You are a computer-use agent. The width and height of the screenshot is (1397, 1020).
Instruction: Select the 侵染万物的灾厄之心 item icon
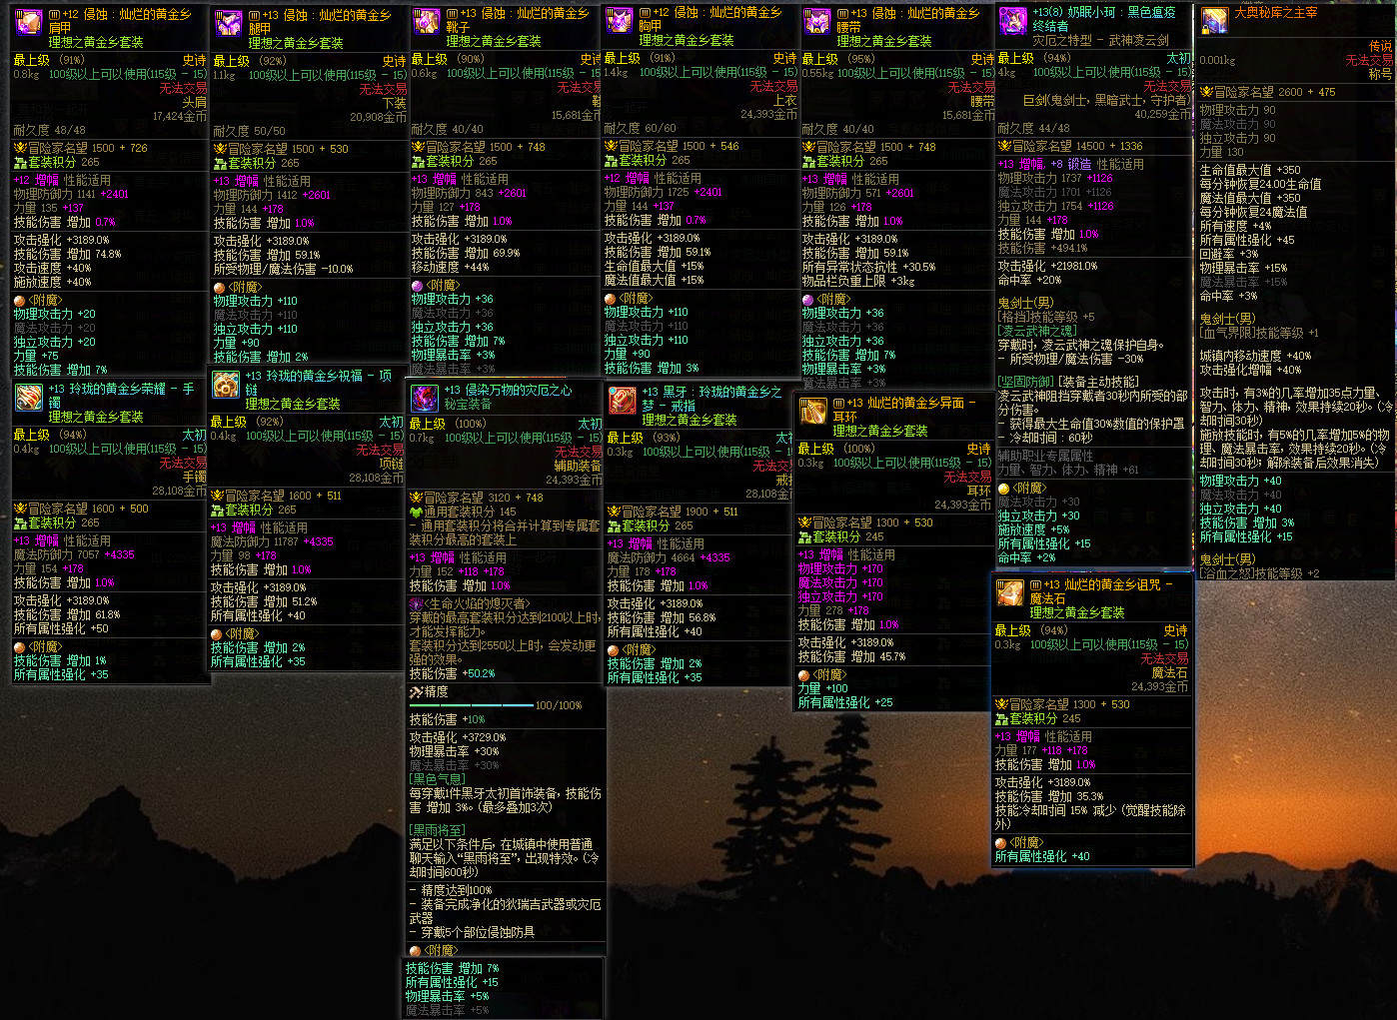[425, 398]
